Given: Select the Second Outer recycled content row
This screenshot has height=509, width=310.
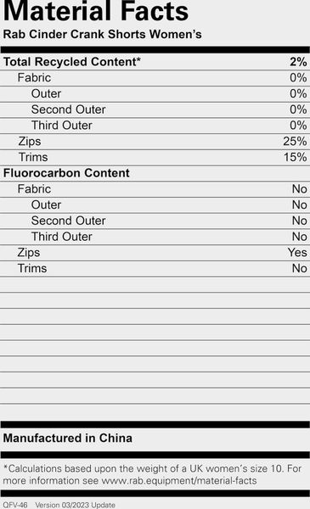Looking at the screenshot, I should pos(155,109).
